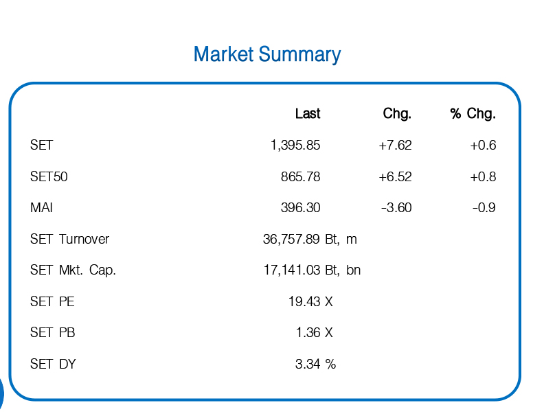The height and width of the screenshot is (416, 544).
Task: Click the SET DY label
Action: [x=53, y=364]
